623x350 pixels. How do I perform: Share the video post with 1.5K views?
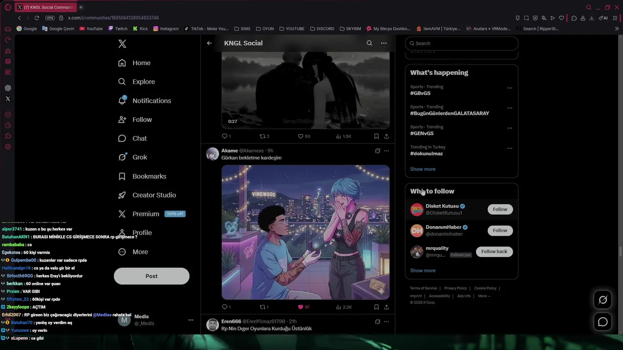click(386, 136)
